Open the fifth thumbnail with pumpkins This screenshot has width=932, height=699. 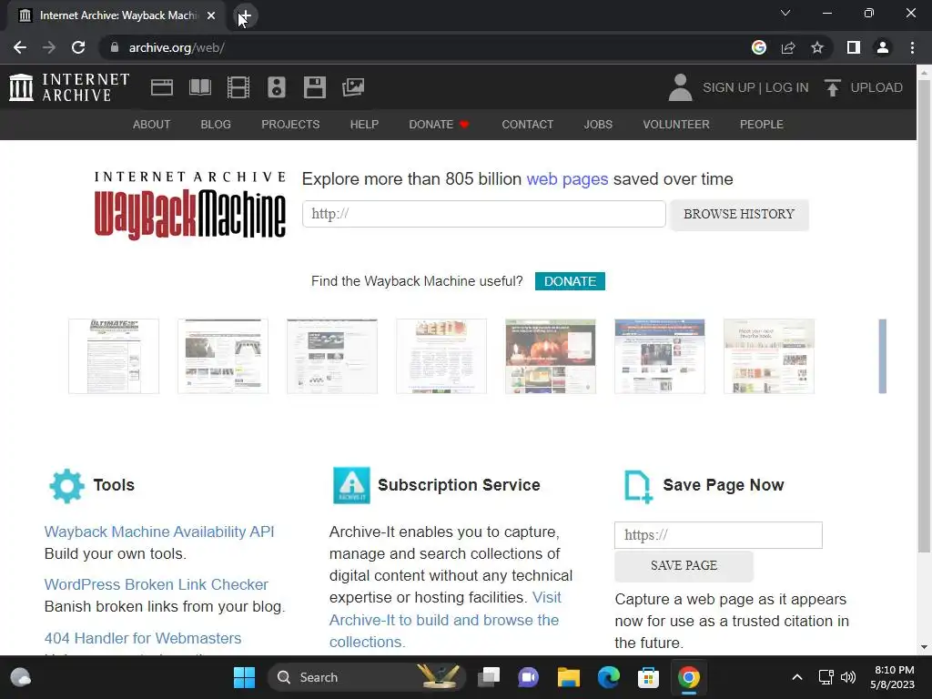pyautogui.click(x=551, y=356)
